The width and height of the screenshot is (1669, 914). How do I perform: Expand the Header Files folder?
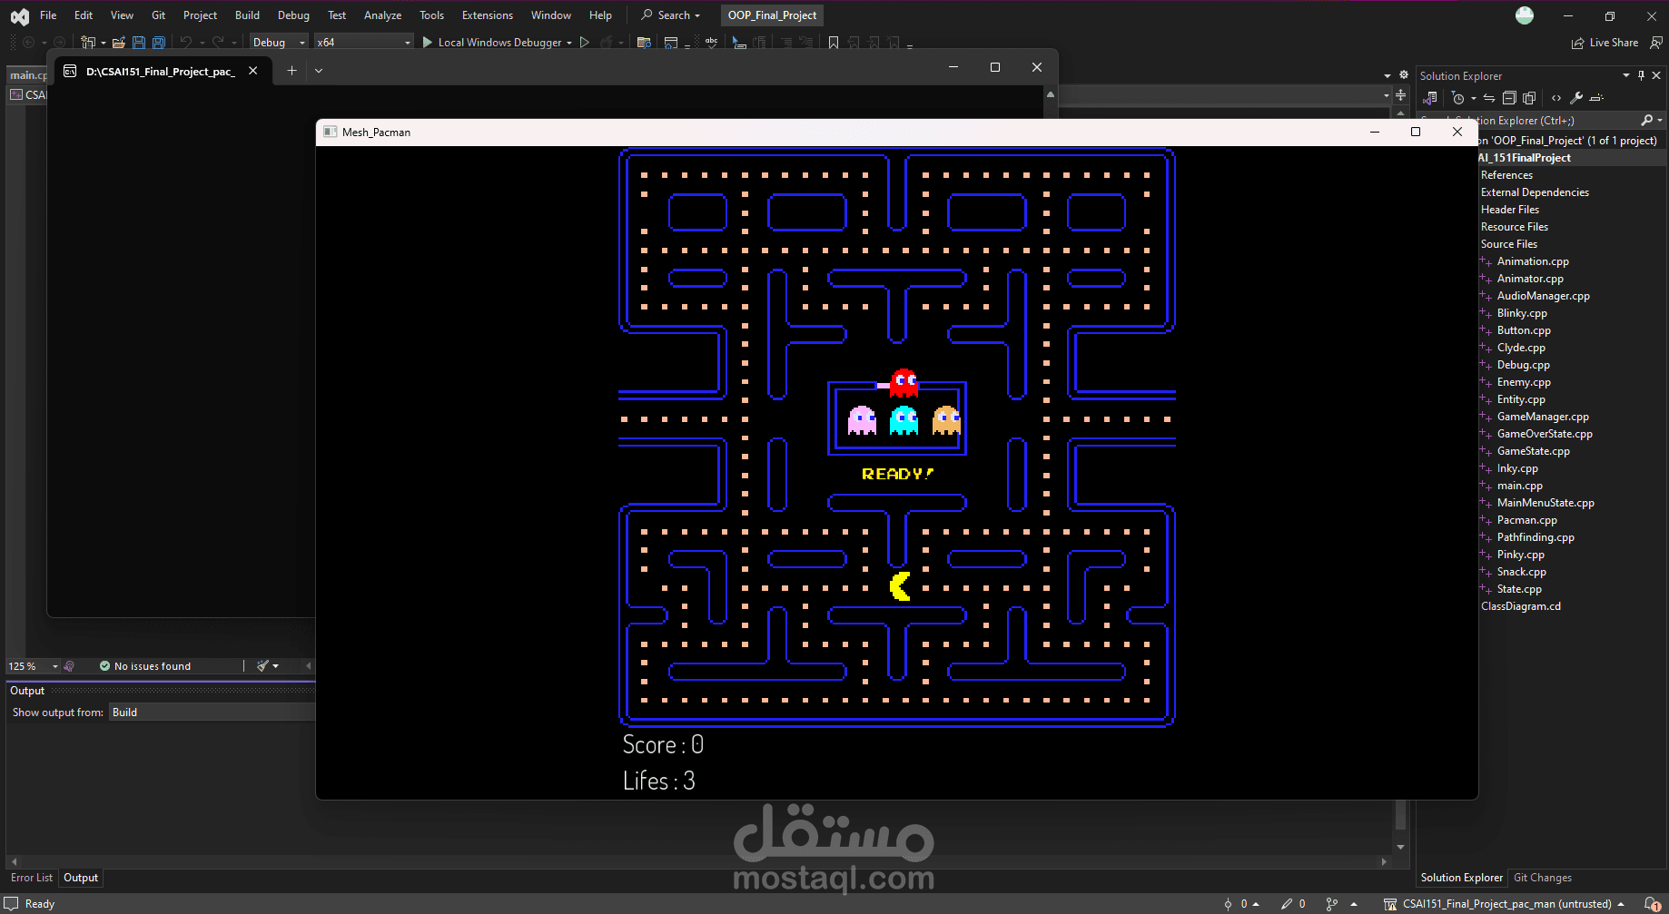pos(1510,210)
